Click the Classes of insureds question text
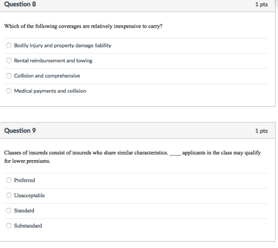 coord(86,153)
